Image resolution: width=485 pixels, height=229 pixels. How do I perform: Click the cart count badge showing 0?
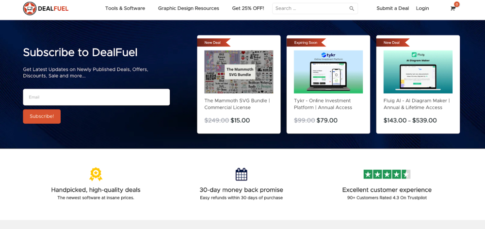[x=456, y=4]
